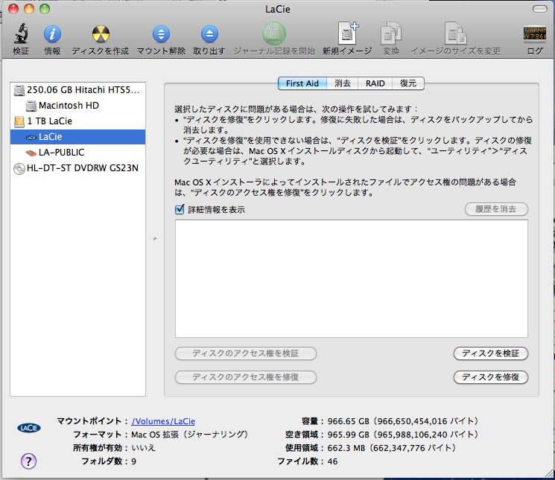Image resolution: width=555 pixels, height=480 pixels.
Task: Click the help question mark button
Action: pyautogui.click(x=28, y=461)
